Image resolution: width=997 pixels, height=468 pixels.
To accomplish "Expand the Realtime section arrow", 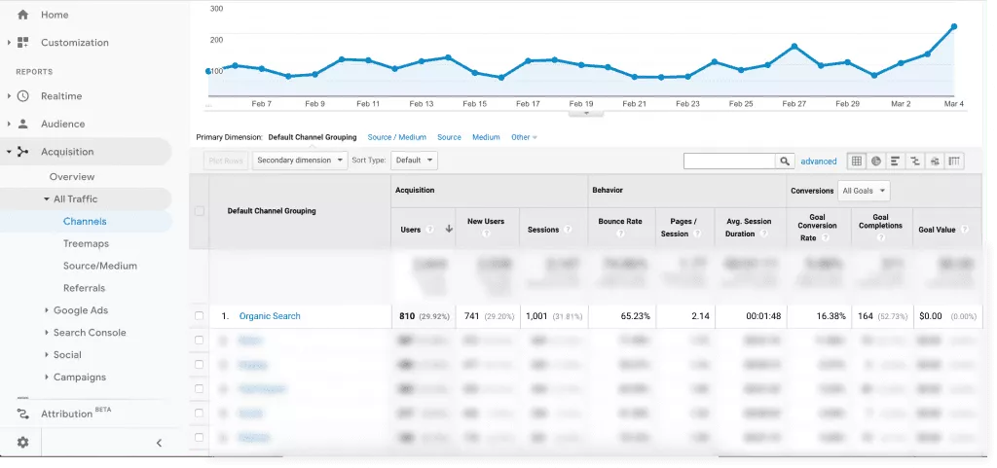I will pyautogui.click(x=9, y=96).
